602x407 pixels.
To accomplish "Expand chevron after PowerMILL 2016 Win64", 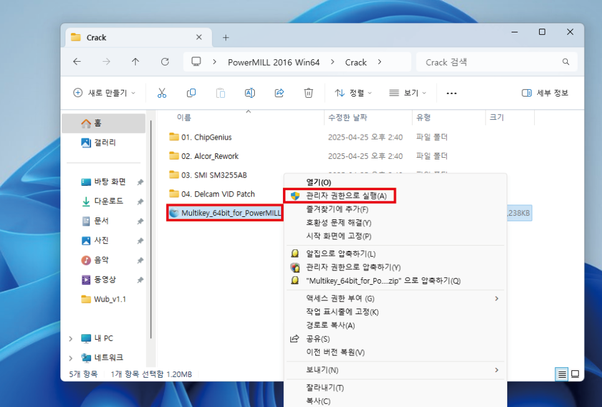I will [x=332, y=62].
